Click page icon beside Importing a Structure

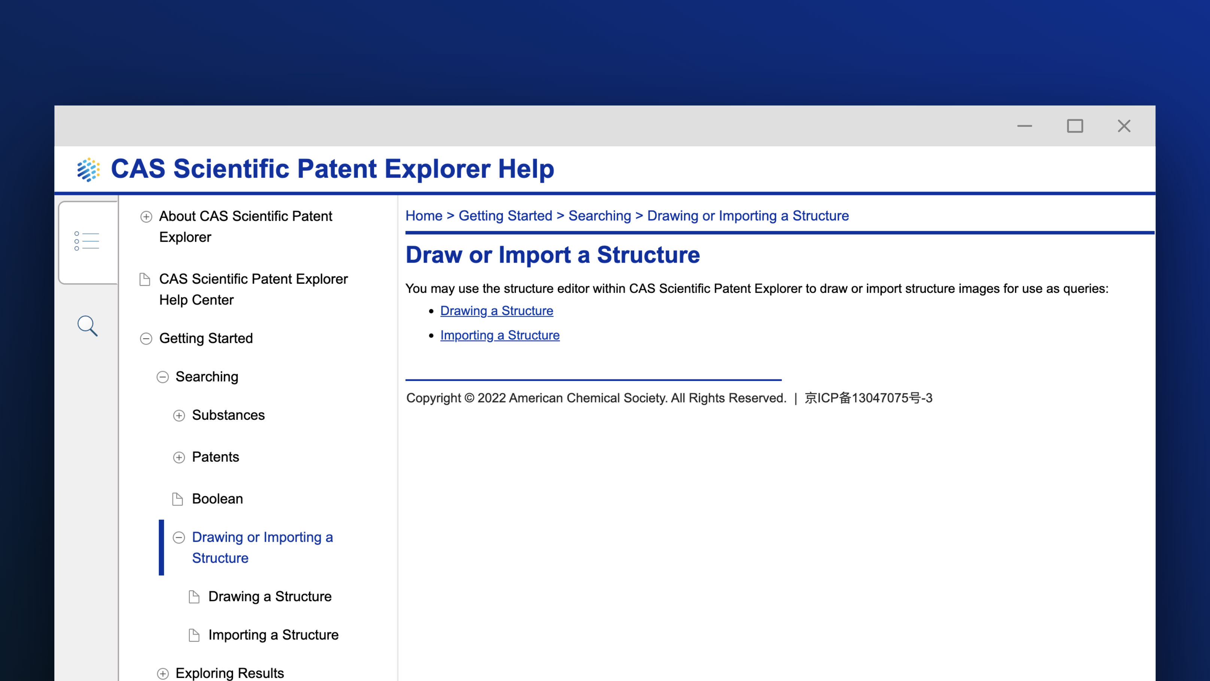coord(194,635)
